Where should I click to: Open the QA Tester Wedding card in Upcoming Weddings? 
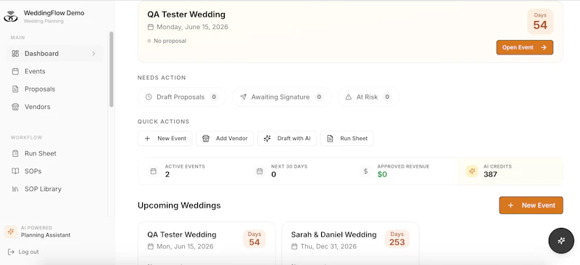pos(207,243)
